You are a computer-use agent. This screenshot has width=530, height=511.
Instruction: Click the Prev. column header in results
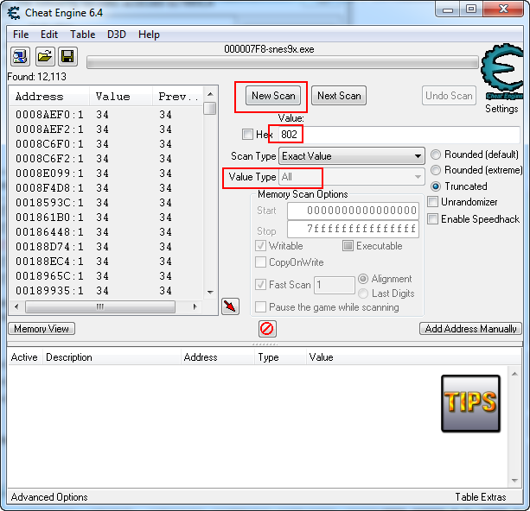[x=178, y=97]
